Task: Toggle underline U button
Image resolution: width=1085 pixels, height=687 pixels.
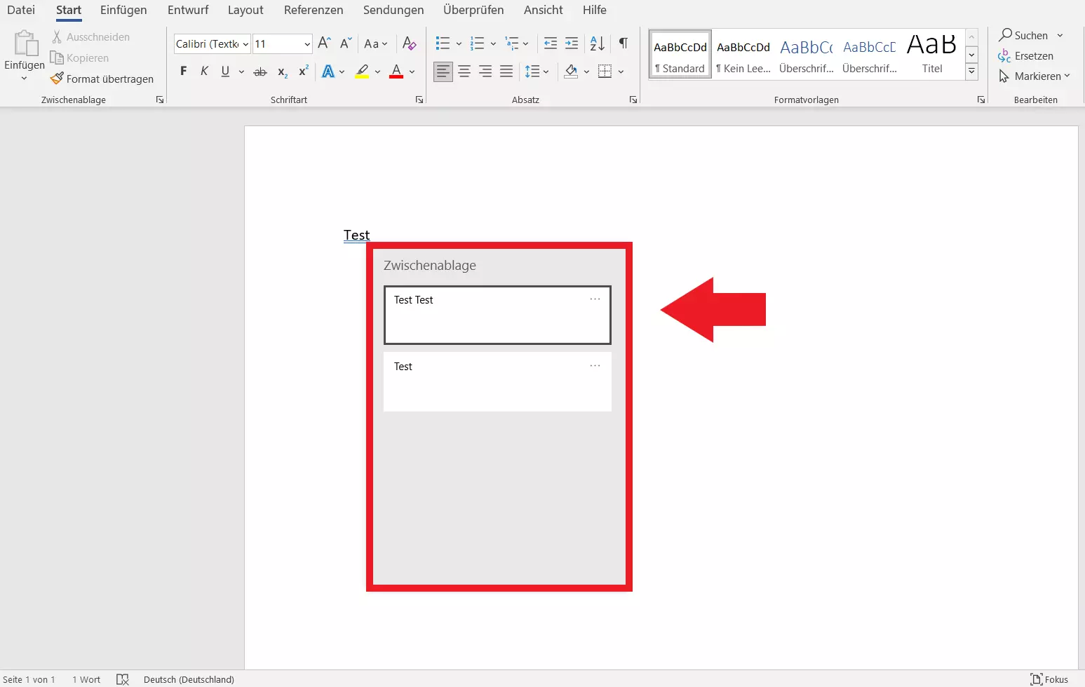Action: tap(225, 72)
